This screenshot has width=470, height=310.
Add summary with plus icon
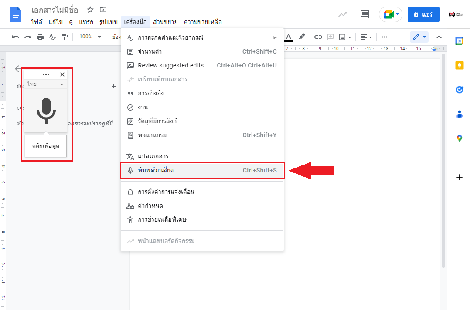pyautogui.click(x=114, y=86)
